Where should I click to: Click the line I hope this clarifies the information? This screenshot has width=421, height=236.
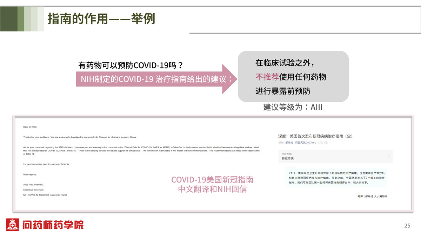click(x=46, y=164)
